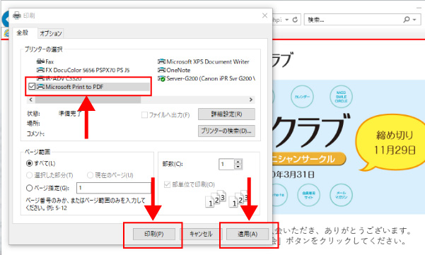This screenshot has height=255, width=425.
Task: Click the カレンダー circle icon on webpage
Action: coord(302,97)
